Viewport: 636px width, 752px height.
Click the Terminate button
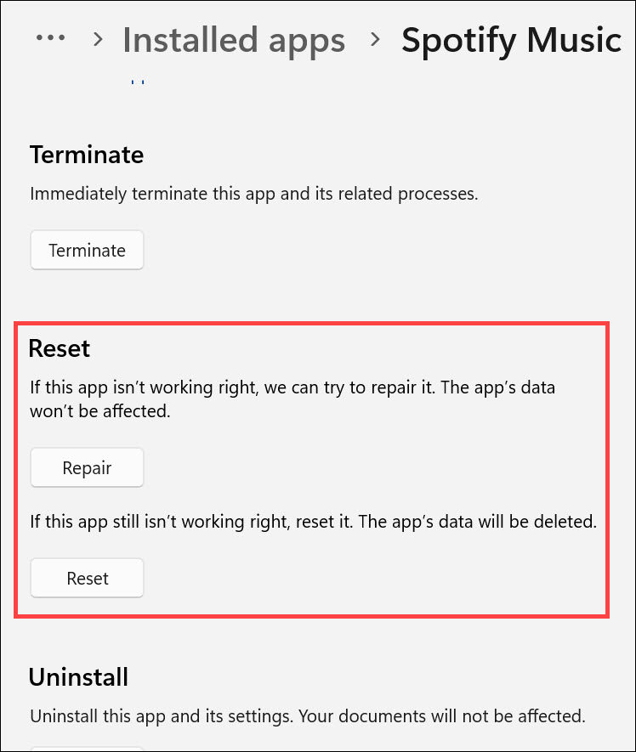87,250
